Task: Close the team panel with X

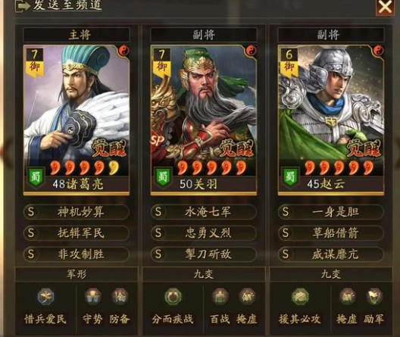Action: 385,7
